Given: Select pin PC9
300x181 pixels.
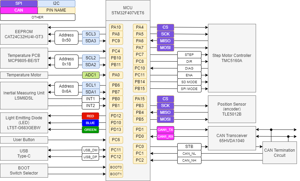Looking at the screenshot, I should (x=116, y=41).
